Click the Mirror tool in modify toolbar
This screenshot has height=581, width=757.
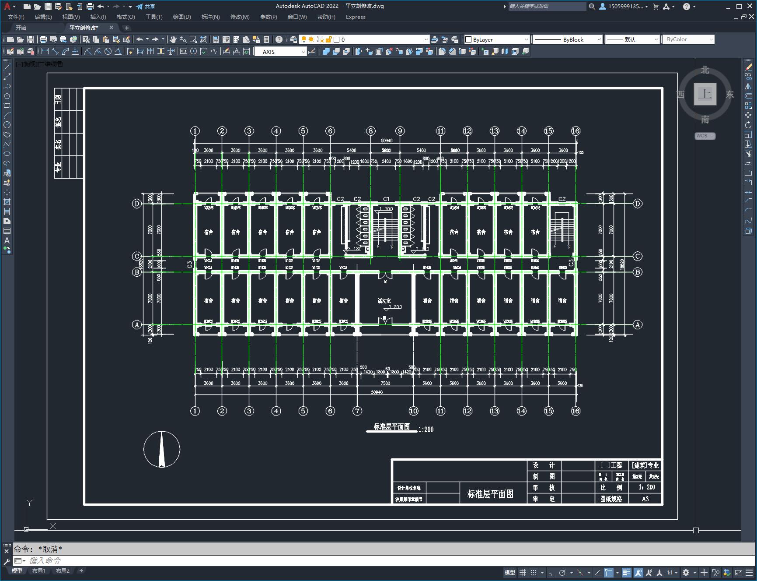pos(748,86)
